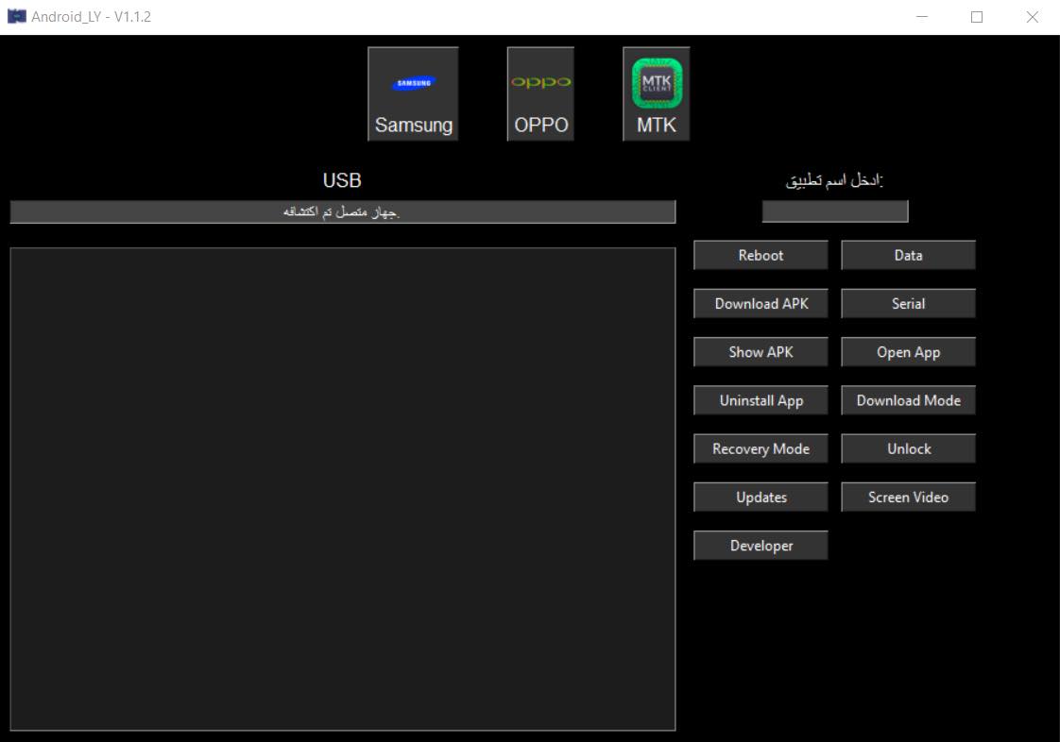Viewport: 1060px width, 742px height.
Task: Start Download APK
Action: 761,304
